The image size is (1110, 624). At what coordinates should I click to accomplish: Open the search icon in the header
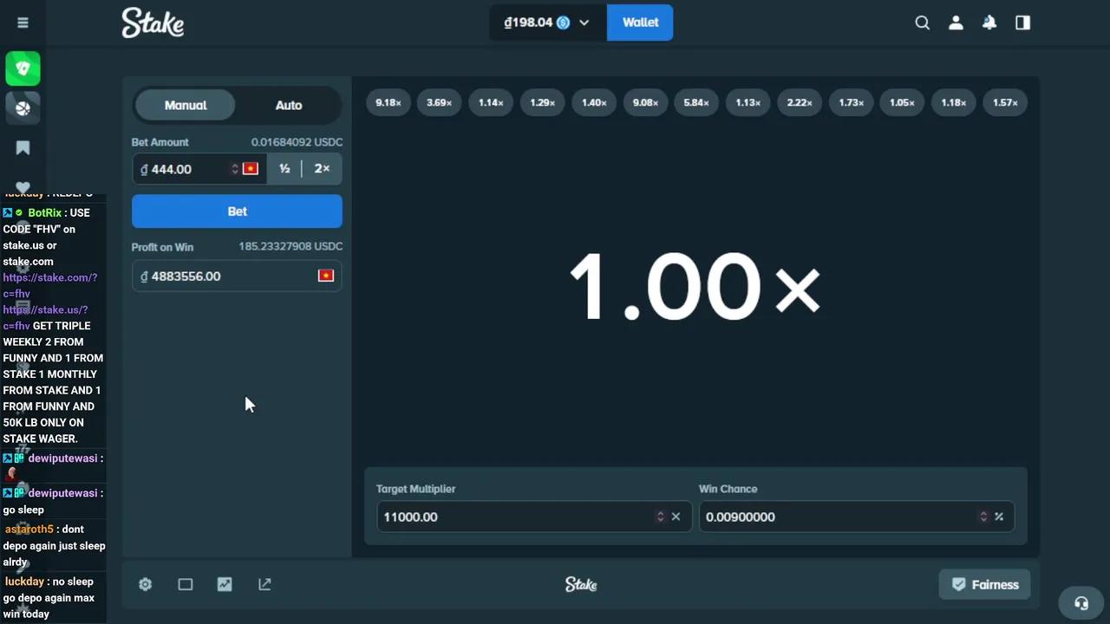923,23
